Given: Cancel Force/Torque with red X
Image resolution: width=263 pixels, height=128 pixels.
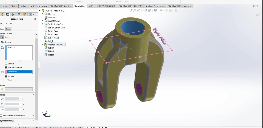Looking at the screenshot, I should (x=6, y=23).
